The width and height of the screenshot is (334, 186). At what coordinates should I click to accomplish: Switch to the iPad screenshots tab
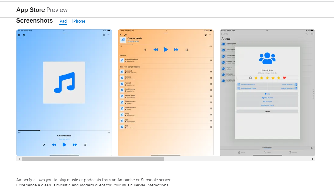click(63, 21)
